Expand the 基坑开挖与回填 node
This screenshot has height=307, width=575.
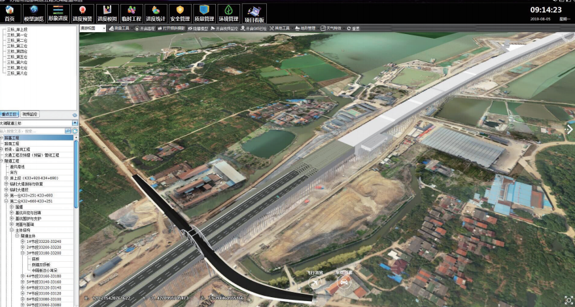(x=11, y=212)
